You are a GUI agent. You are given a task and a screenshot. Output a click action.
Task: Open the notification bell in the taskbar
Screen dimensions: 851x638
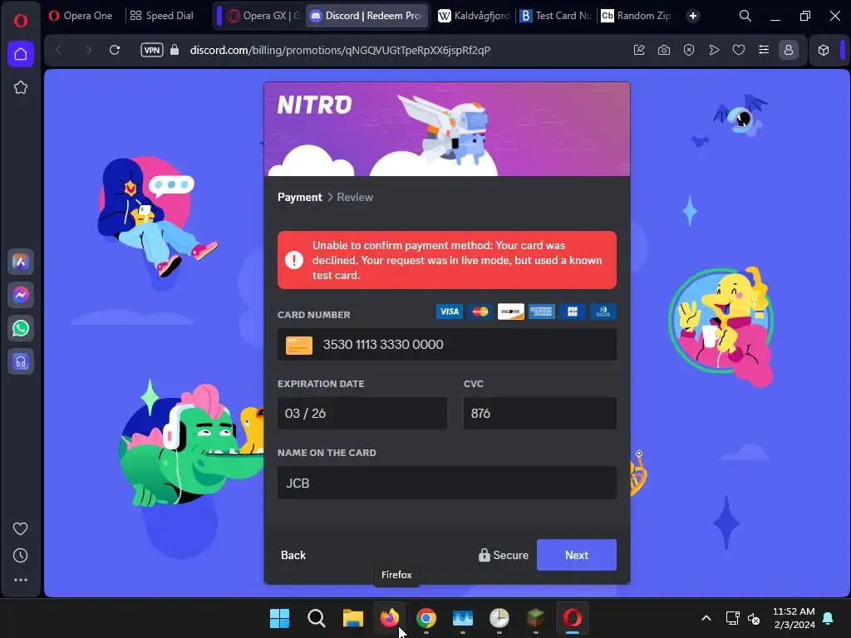click(829, 618)
